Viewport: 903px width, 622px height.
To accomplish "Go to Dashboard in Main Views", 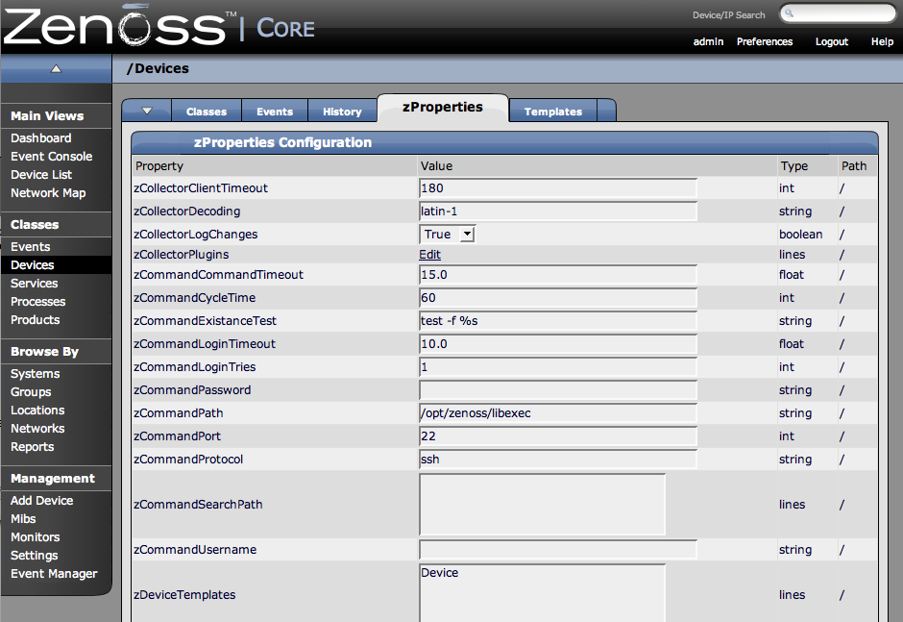I will coord(41,138).
